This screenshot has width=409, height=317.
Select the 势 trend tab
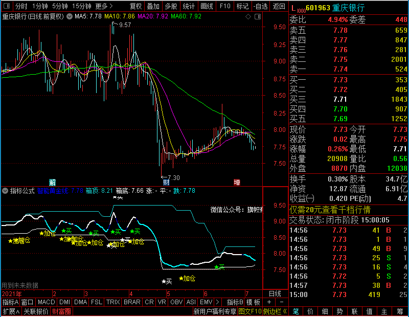339,311
